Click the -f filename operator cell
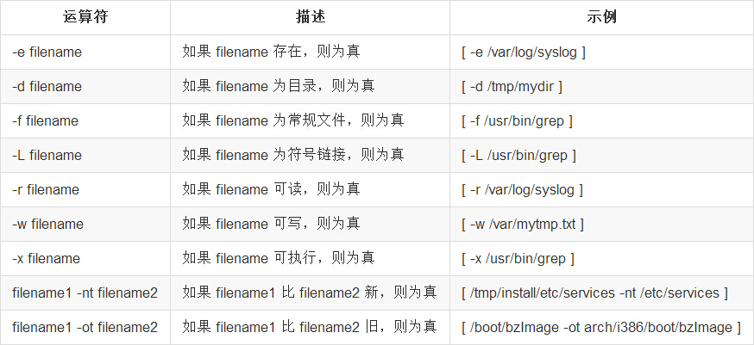Image resolution: width=754 pixels, height=345 pixels. click(45, 120)
